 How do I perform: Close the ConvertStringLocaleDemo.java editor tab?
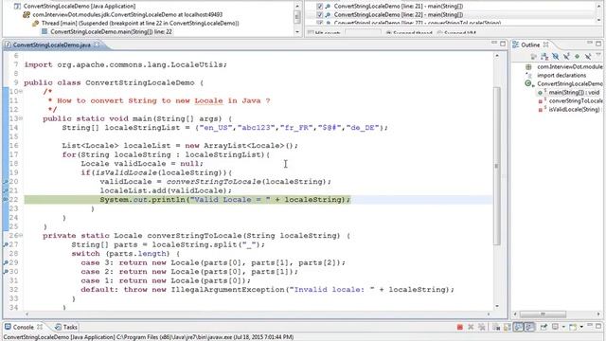(x=97, y=45)
